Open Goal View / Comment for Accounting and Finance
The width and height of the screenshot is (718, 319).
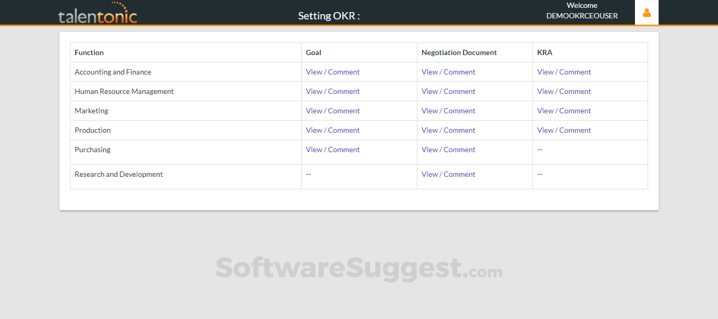point(333,72)
